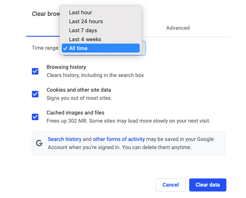Open the Search history link
The width and height of the screenshot is (246, 198).
pyautogui.click(x=65, y=139)
